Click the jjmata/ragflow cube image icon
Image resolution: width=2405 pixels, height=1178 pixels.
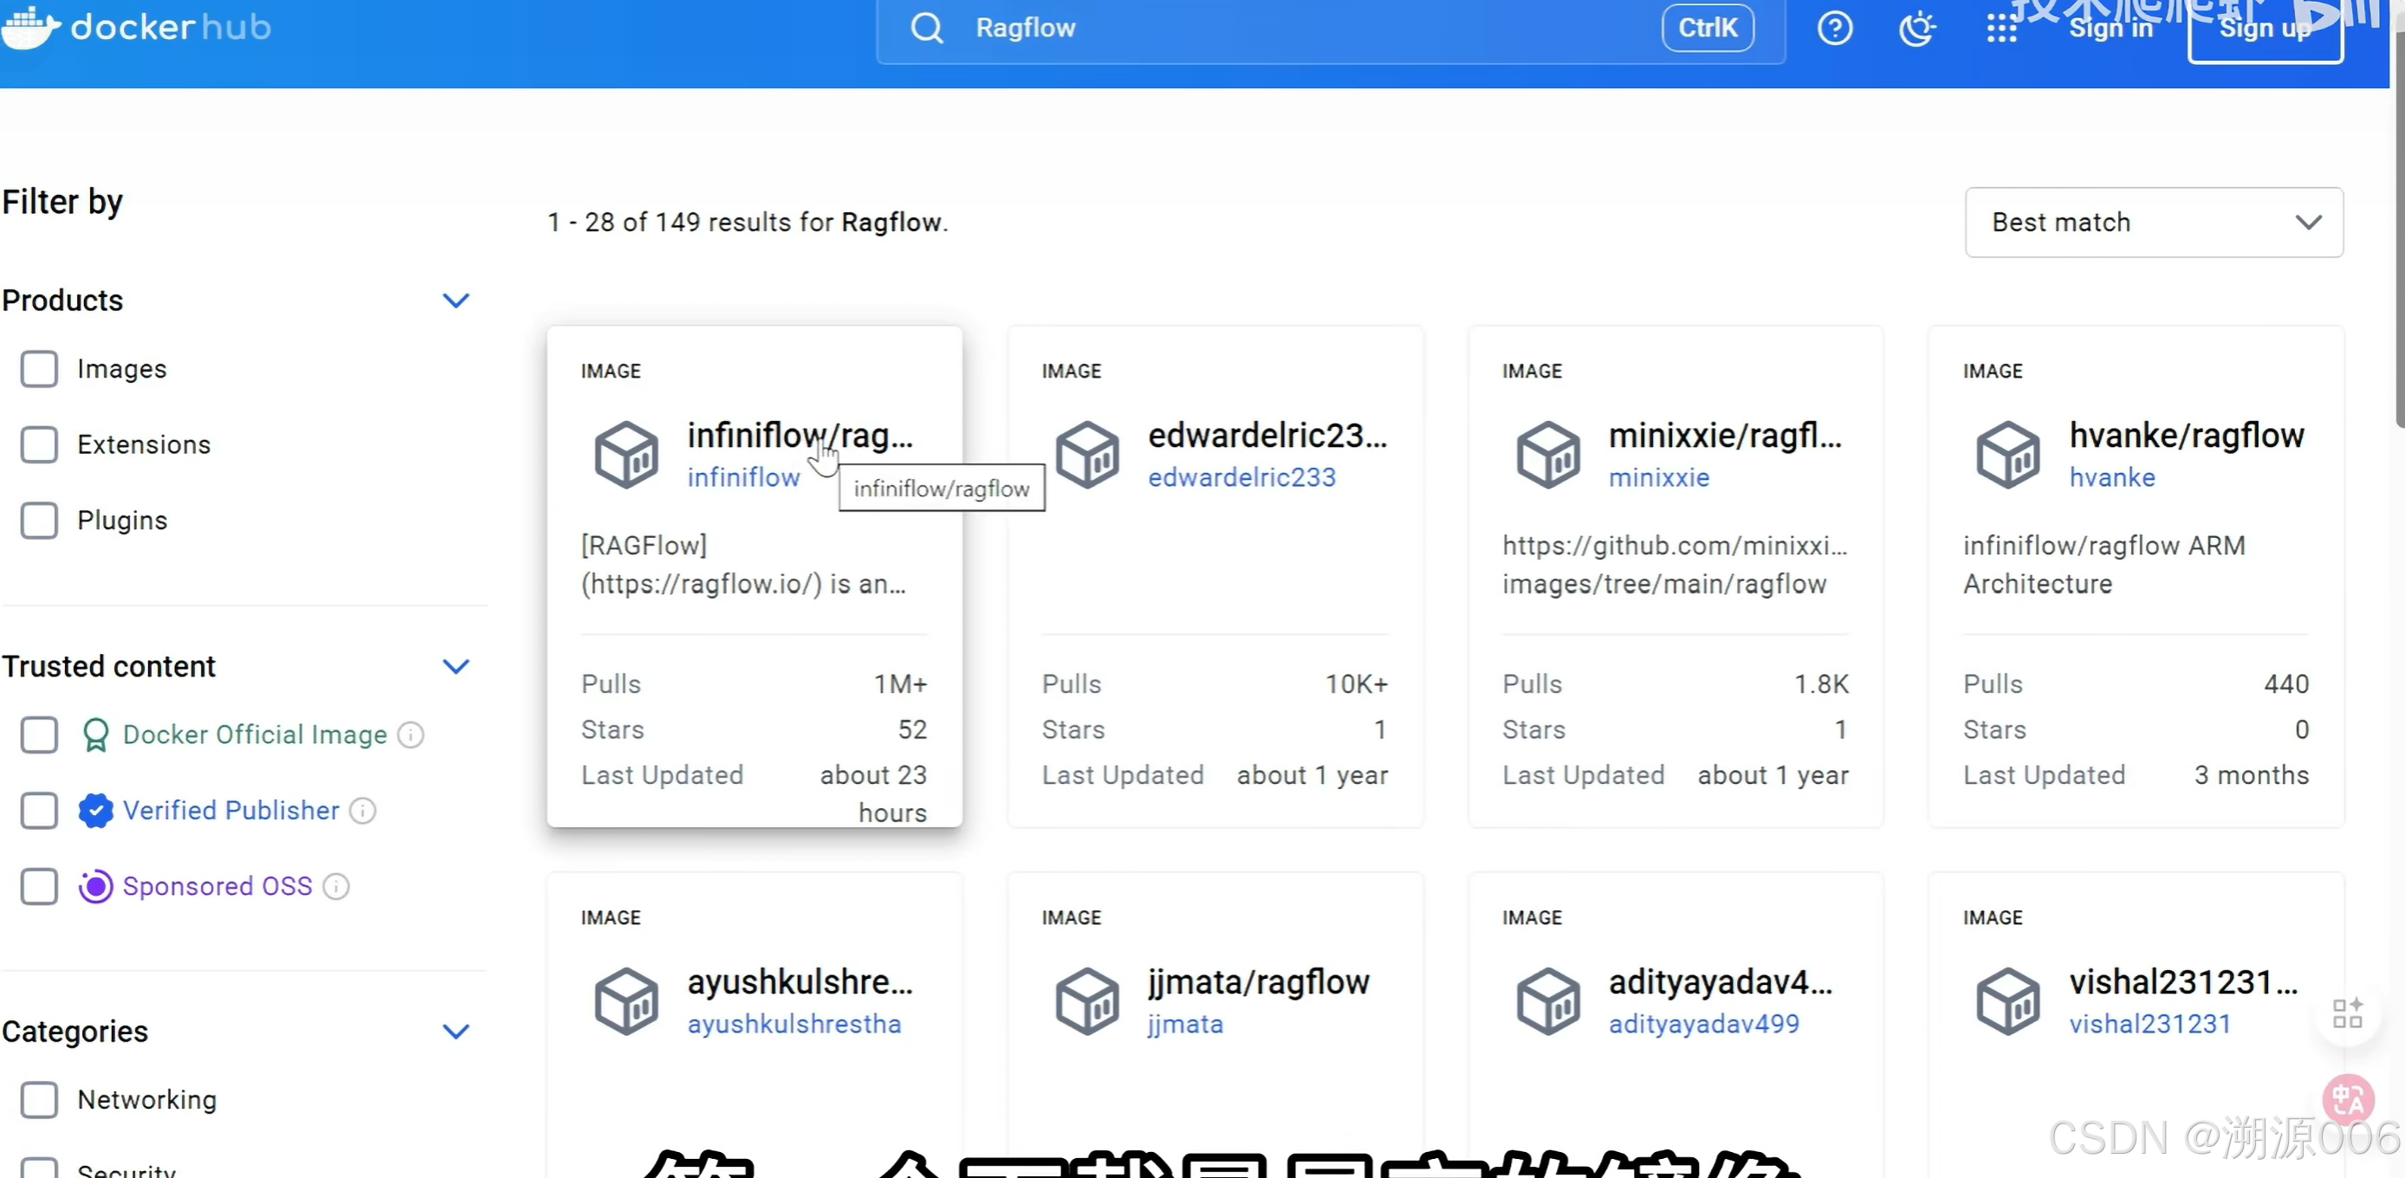1086,1001
